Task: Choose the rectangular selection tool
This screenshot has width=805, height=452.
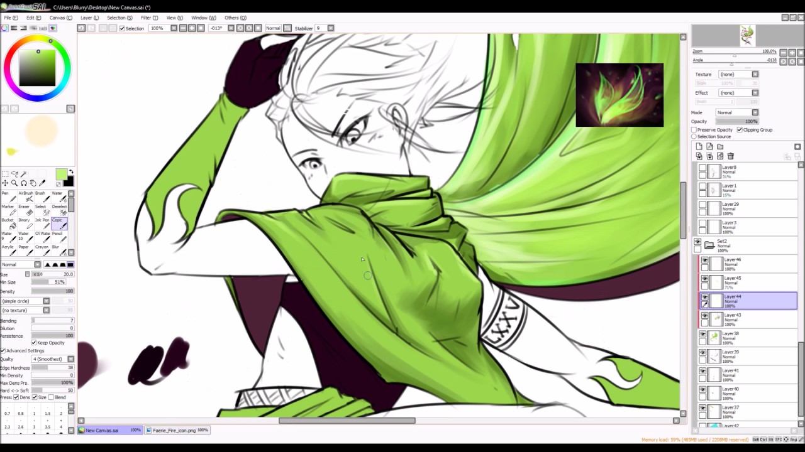Action: click(5, 174)
